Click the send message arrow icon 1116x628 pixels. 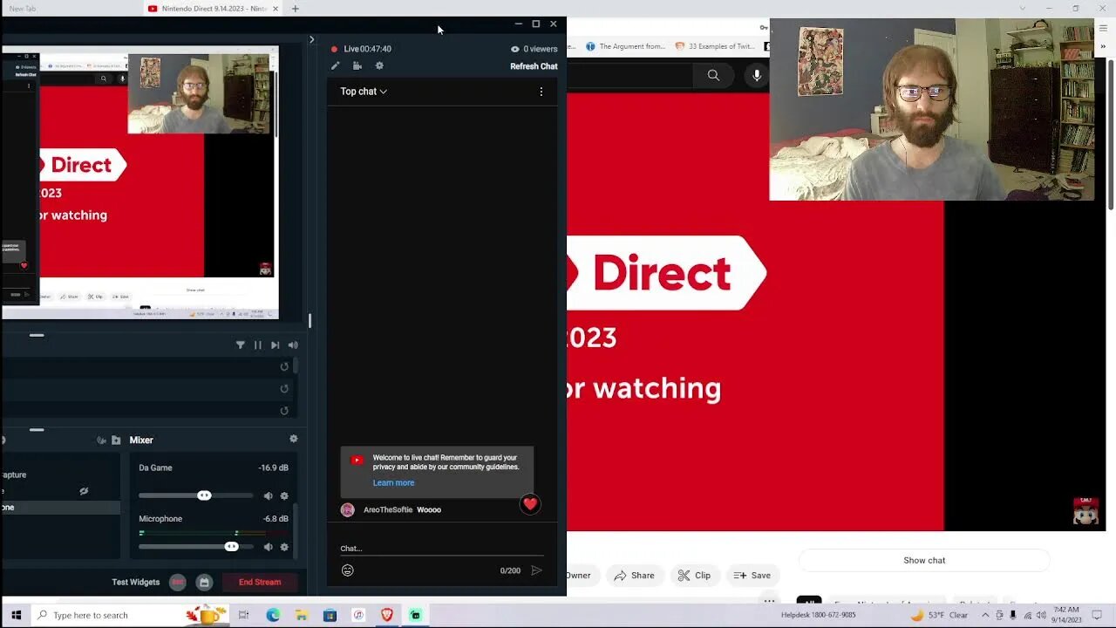[x=536, y=570]
